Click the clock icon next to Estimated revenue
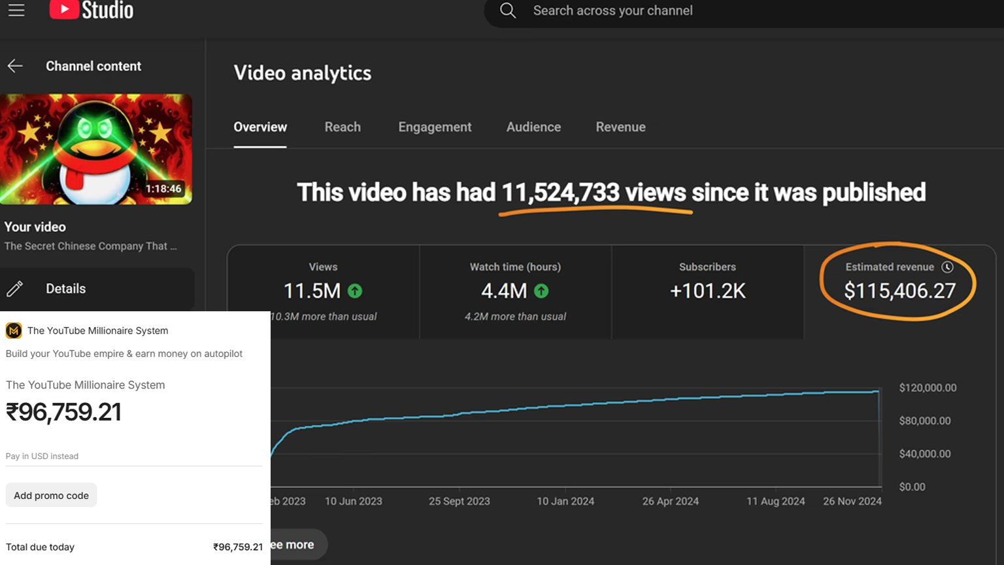 coord(947,267)
